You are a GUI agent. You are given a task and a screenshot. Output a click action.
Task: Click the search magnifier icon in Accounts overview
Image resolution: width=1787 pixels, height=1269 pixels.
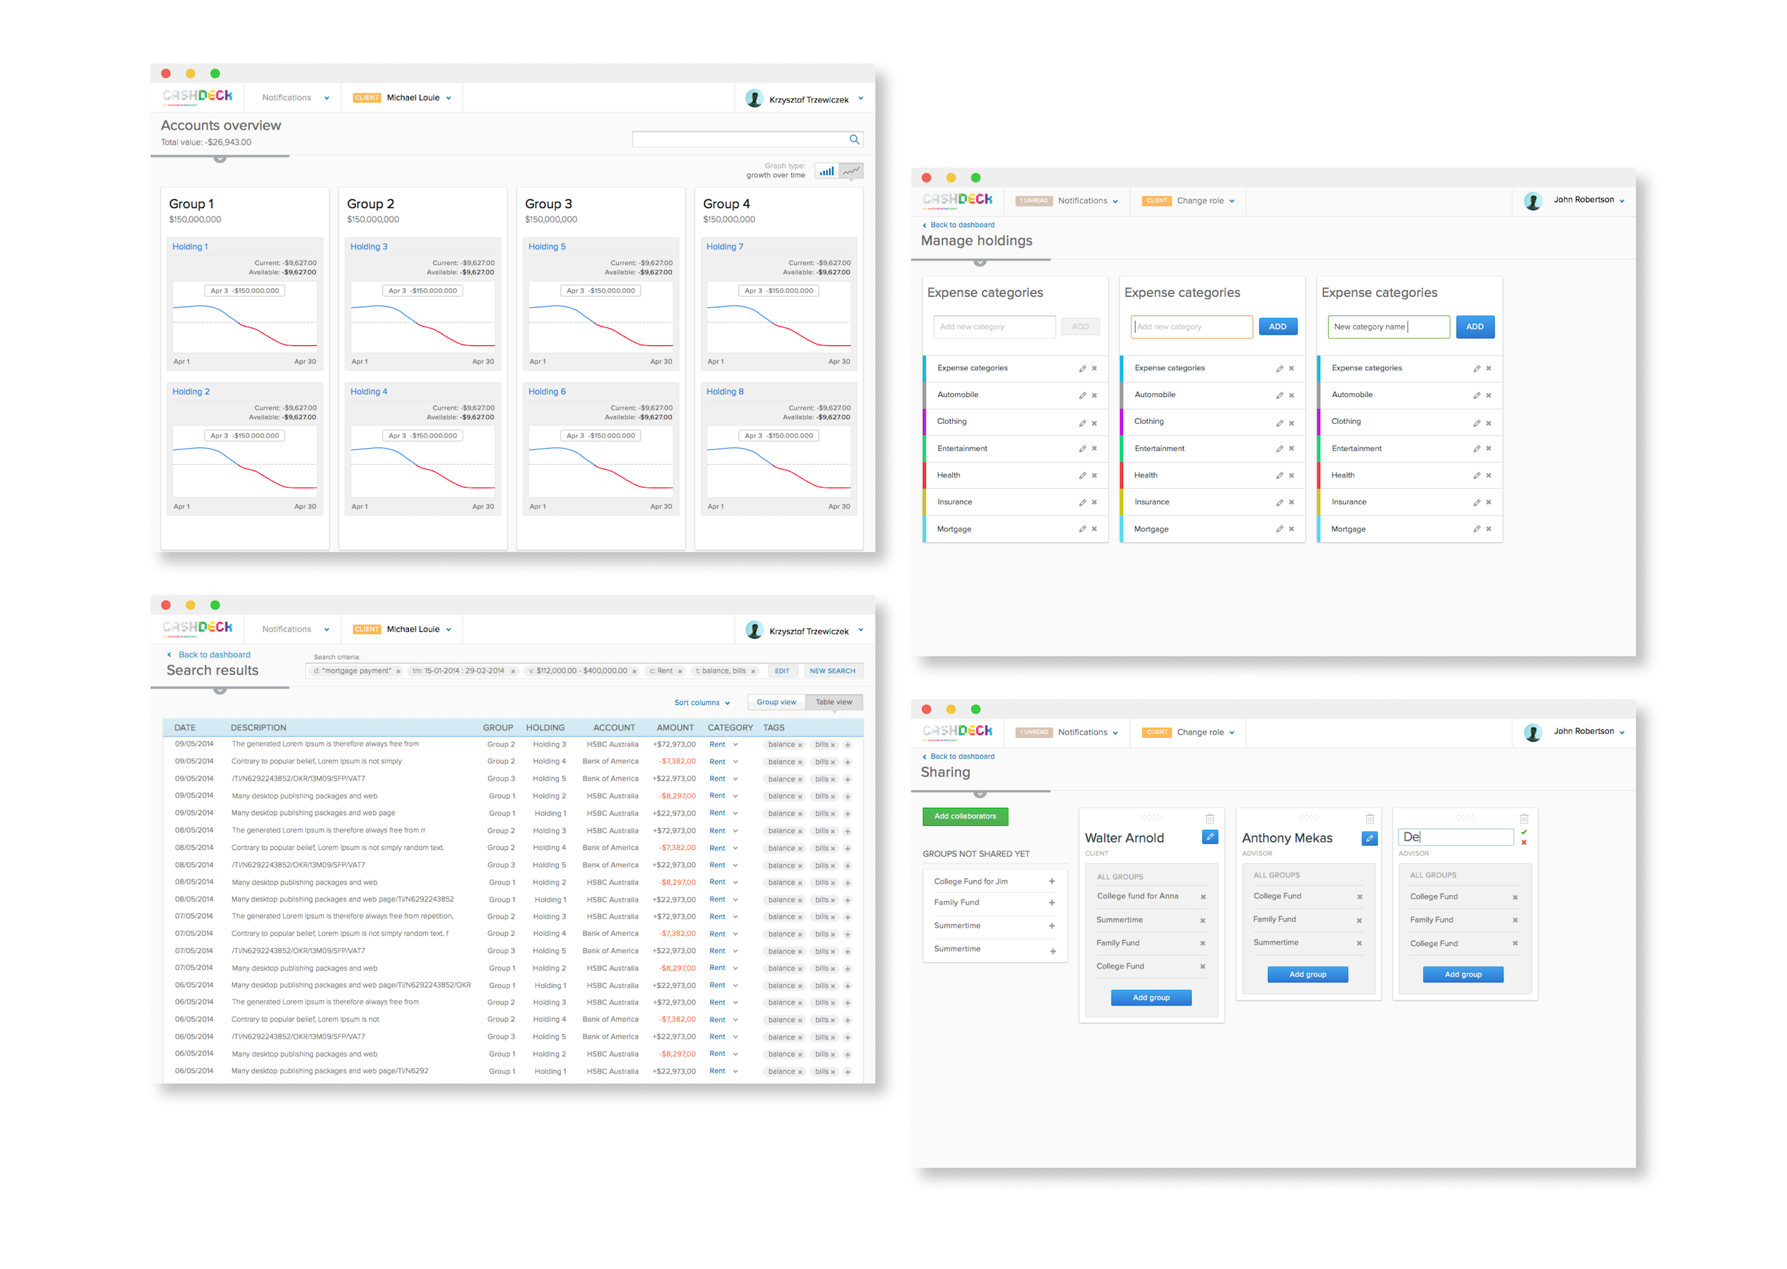pyautogui.click(x=853, y=138)
